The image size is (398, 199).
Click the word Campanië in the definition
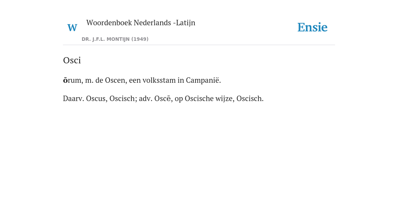point(203,80)
